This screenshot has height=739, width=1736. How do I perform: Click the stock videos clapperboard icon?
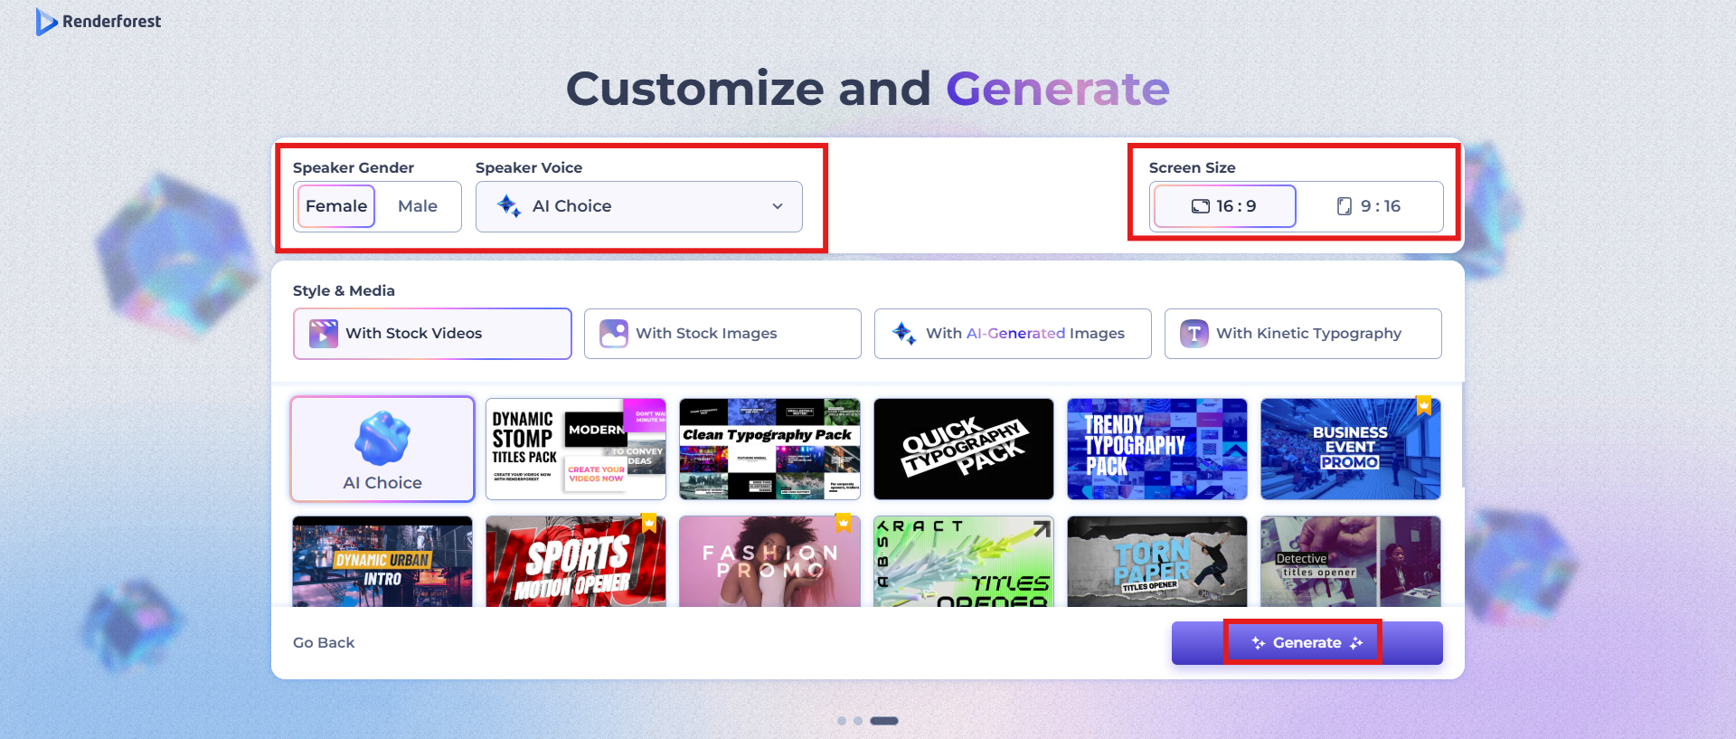pyautogui.click(x=324, y=334)
